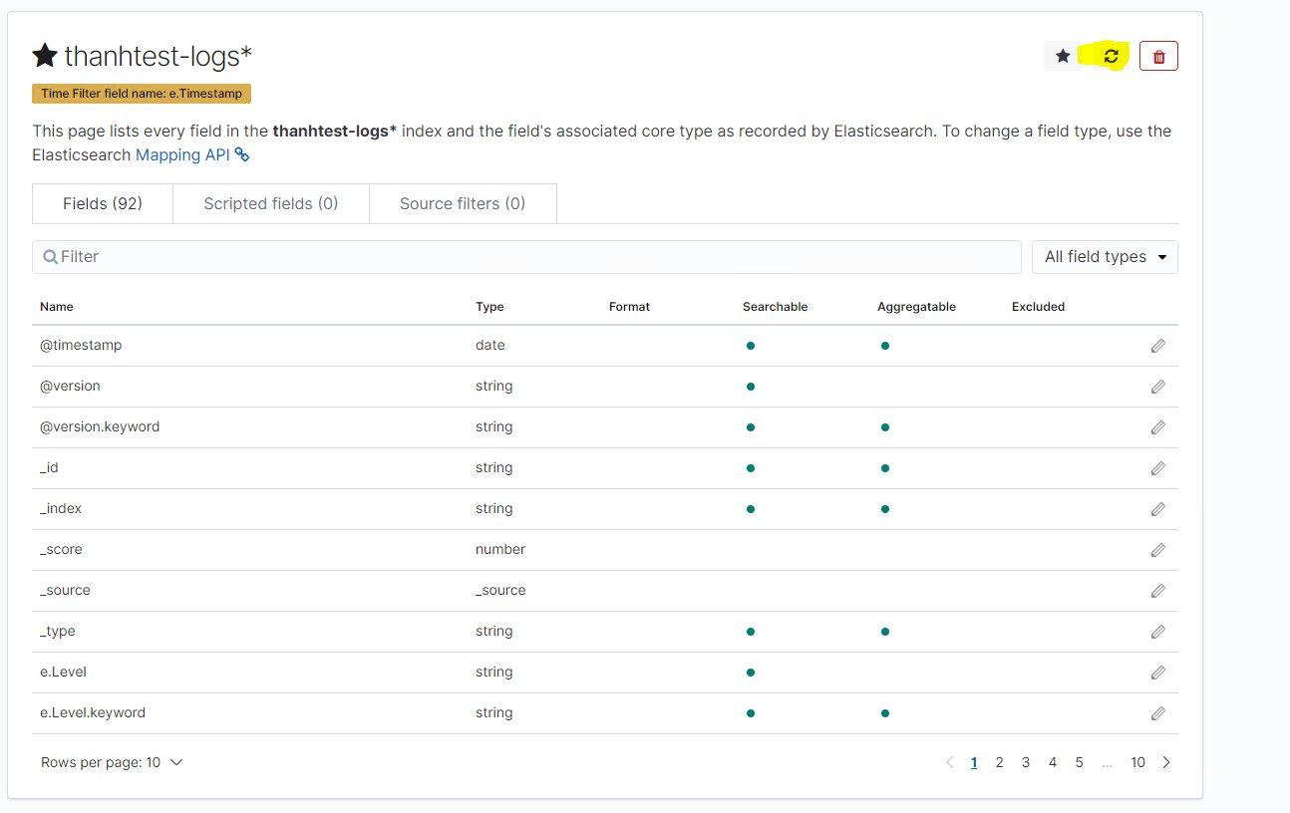Image resolution: width=1290 pixels, height=813 pixels.
Task: Click the refresh field list icon
Action: [1112, 56]
